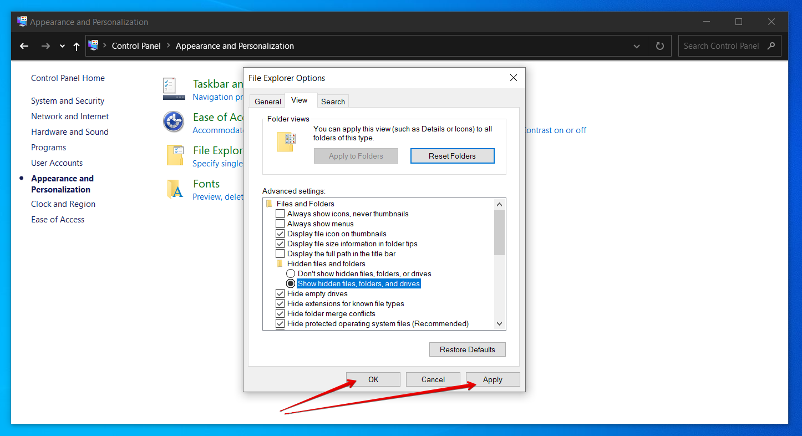Click the Folder views folder icon

287,142
